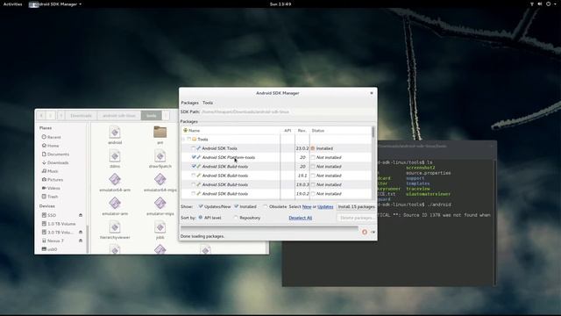Select the hierarchyviewer file icon
Screen dimensions: 561x316
click(115, 227)
